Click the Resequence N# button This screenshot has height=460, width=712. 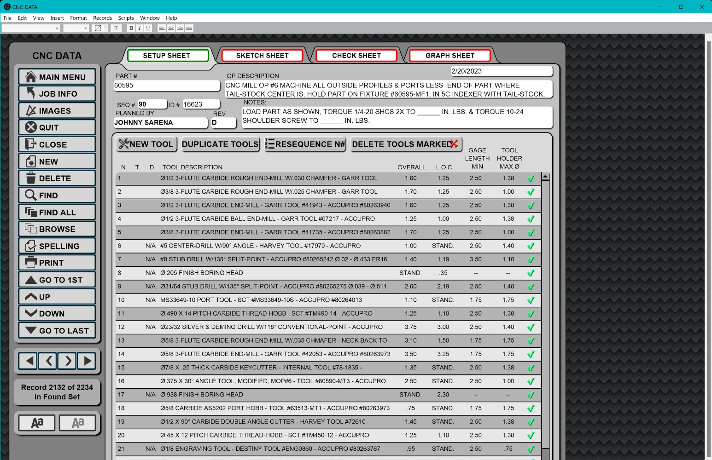(x=305, y=144)
